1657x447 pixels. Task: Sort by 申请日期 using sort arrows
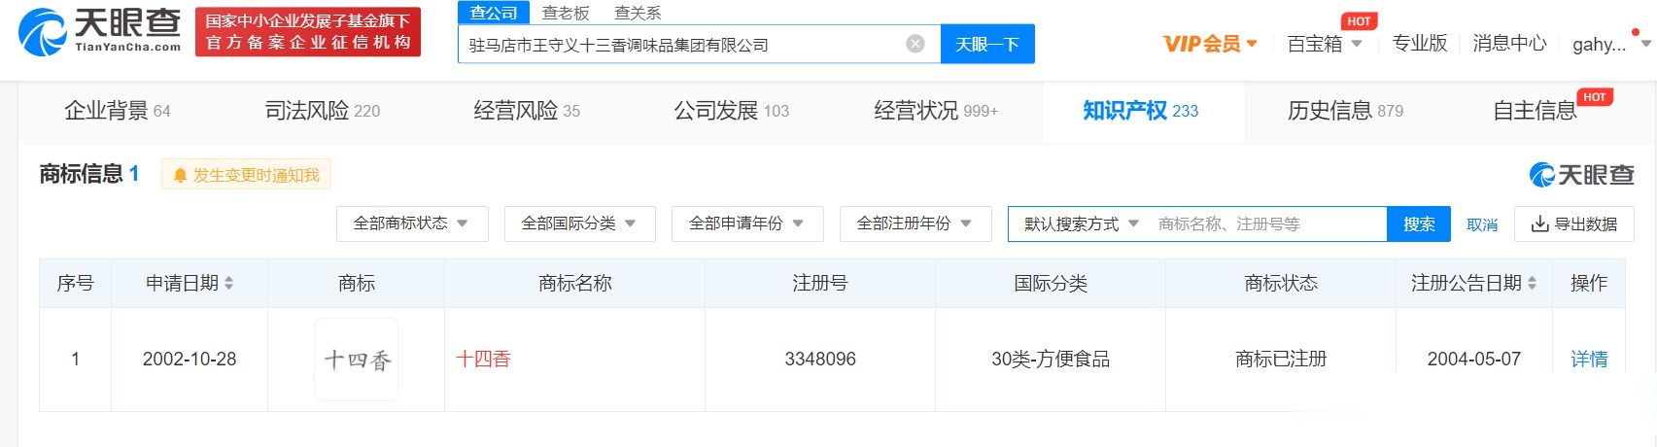[229, 283]
